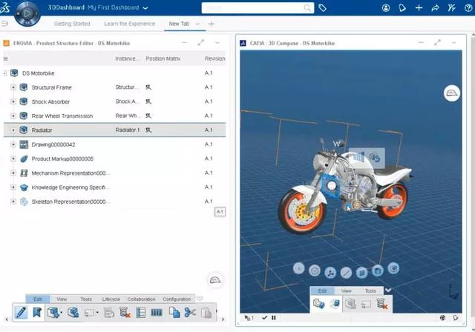Expand the Rear Wheel Transmission node
475x332 pixels.
pyautogui.click(x=13, y=116)
